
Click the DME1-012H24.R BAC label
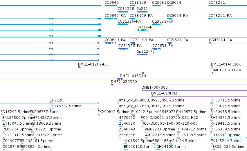pos(93,64)
